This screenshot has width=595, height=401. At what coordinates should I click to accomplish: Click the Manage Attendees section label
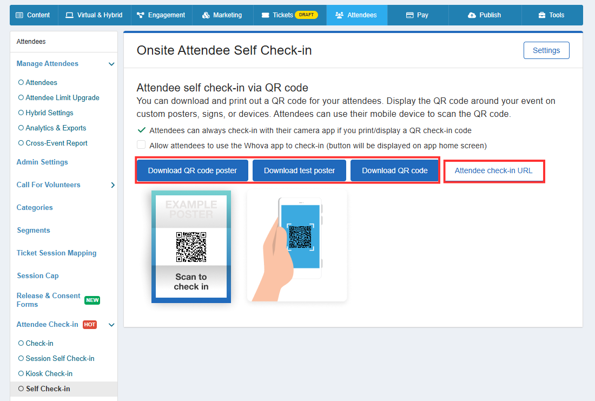pos(48,63)
